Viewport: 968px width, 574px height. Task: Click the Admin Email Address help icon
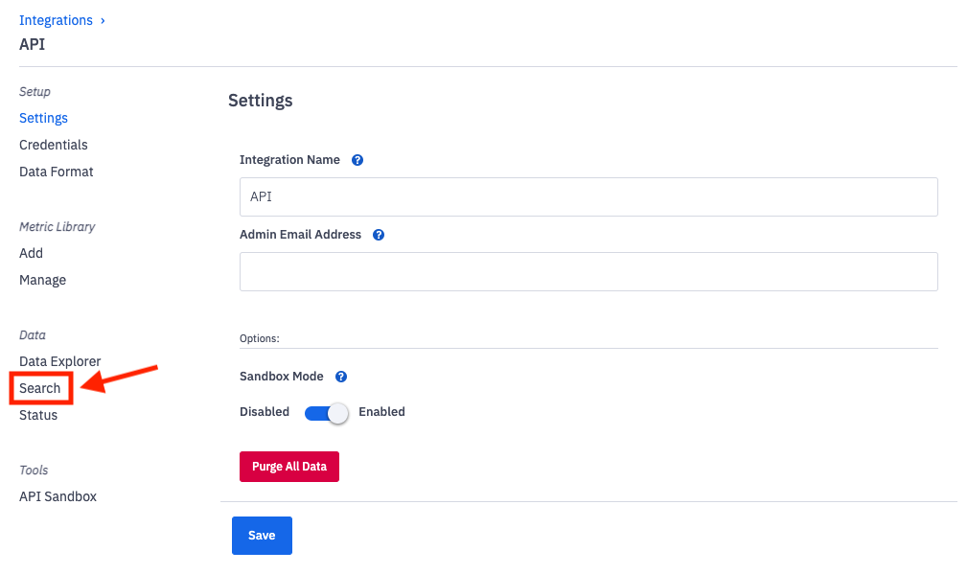coord(379,235)
